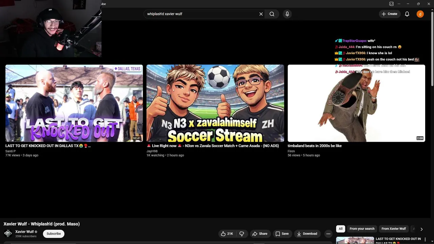Select the From Xavier Wulf chip
Image resolution: width=434 pixels, height=244 pixels.
pyautogui.click(x=393, y=229)
